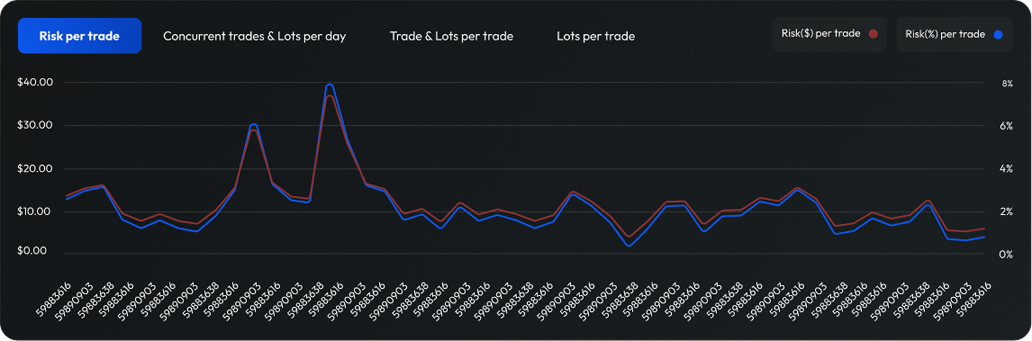
Task: Click the highest peak of the blue line
Action: click(x=329, y=85)
